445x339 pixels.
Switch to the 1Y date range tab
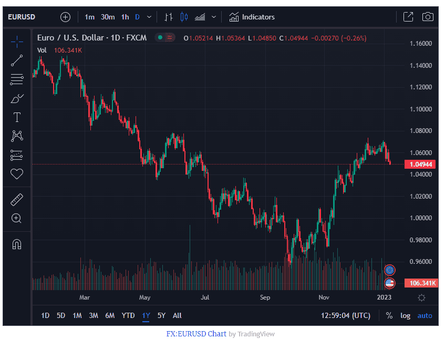[x=146, y=315]
